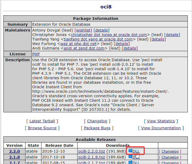Screen dimensions: 192x164
Task: Open Antony Dovgal's wishlist link
Action: click(84, 30)
